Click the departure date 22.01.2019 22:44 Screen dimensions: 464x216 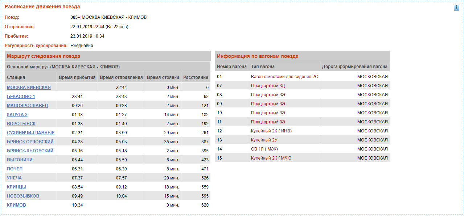(87, 27)
